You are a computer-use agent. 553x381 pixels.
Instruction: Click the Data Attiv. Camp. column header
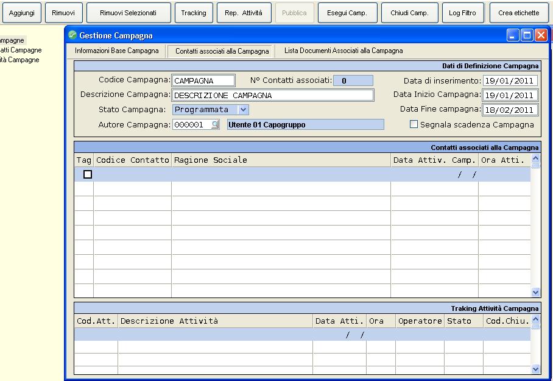(x=434, y=160)
